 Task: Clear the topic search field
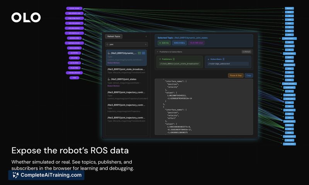click(146, 45)
